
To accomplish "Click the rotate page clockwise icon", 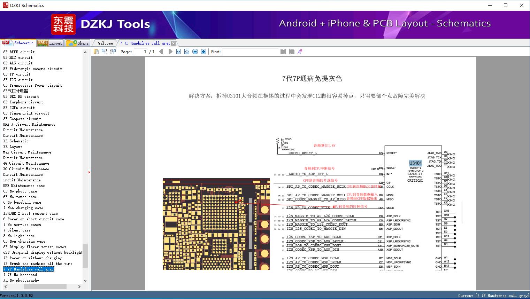I will tap(113, 52).
